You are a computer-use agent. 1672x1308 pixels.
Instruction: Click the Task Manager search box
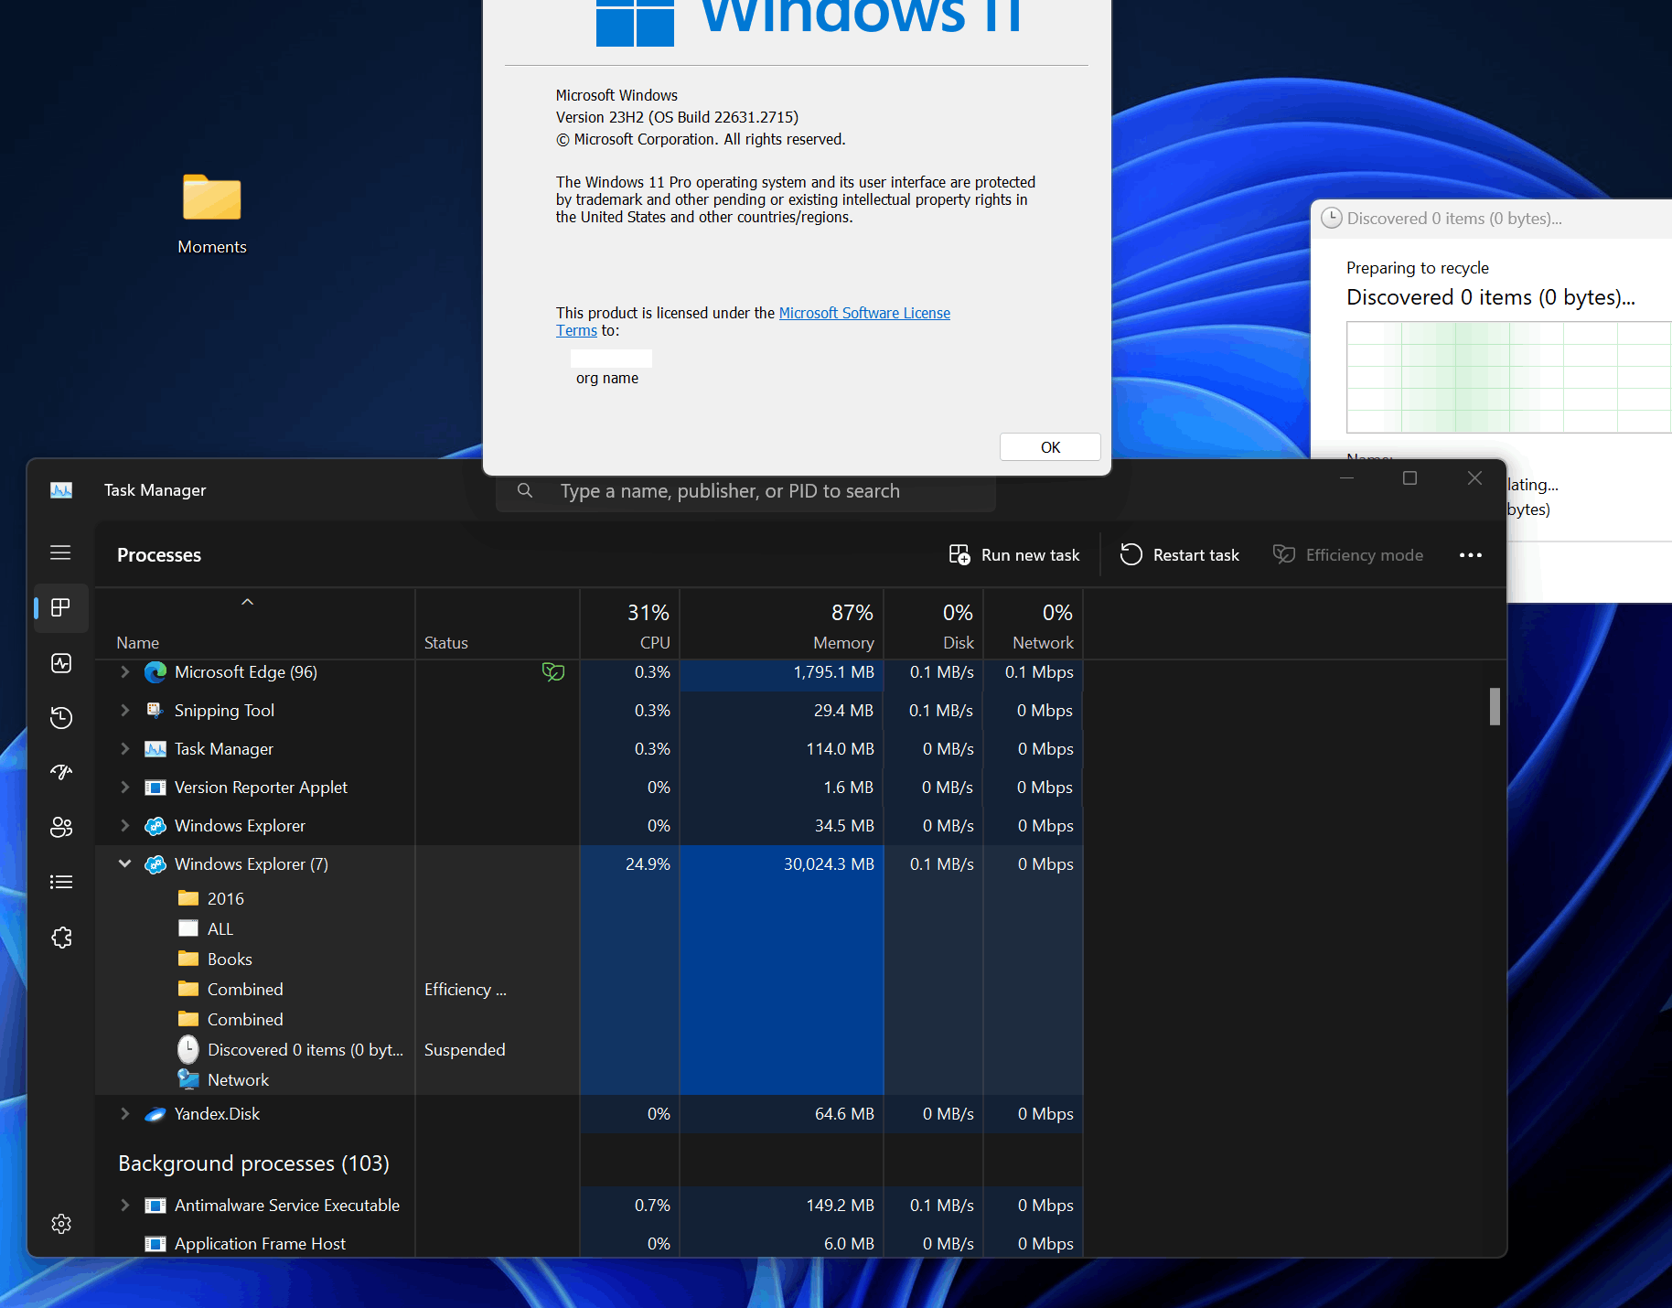click(x=745, y=491)
